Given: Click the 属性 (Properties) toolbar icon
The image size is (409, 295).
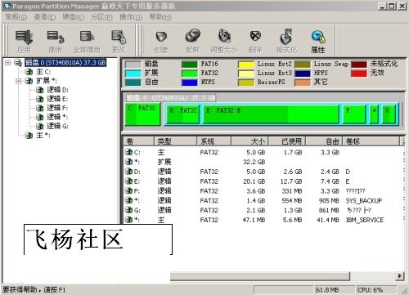Looking at the screenshot, I should [x=318, y=42].
